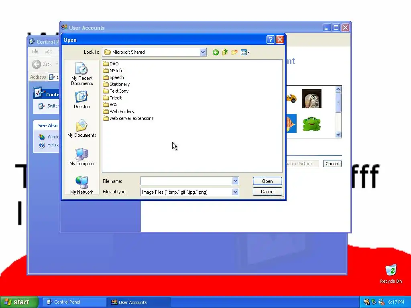
Task: Cancel the Open file dialog
Action: tap(267, 192)
